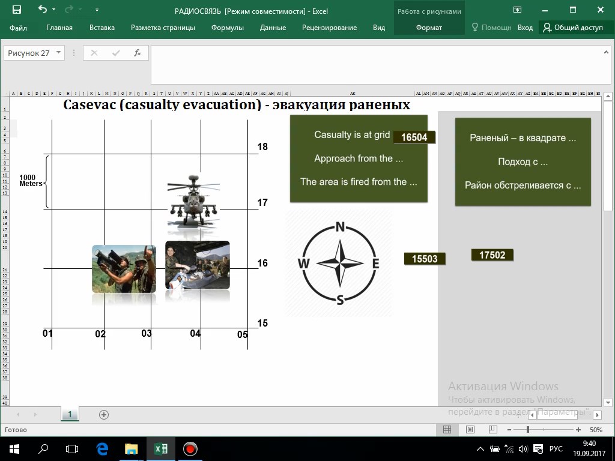Open the Windows Start menu
The image size is (615, 461).
14,449
